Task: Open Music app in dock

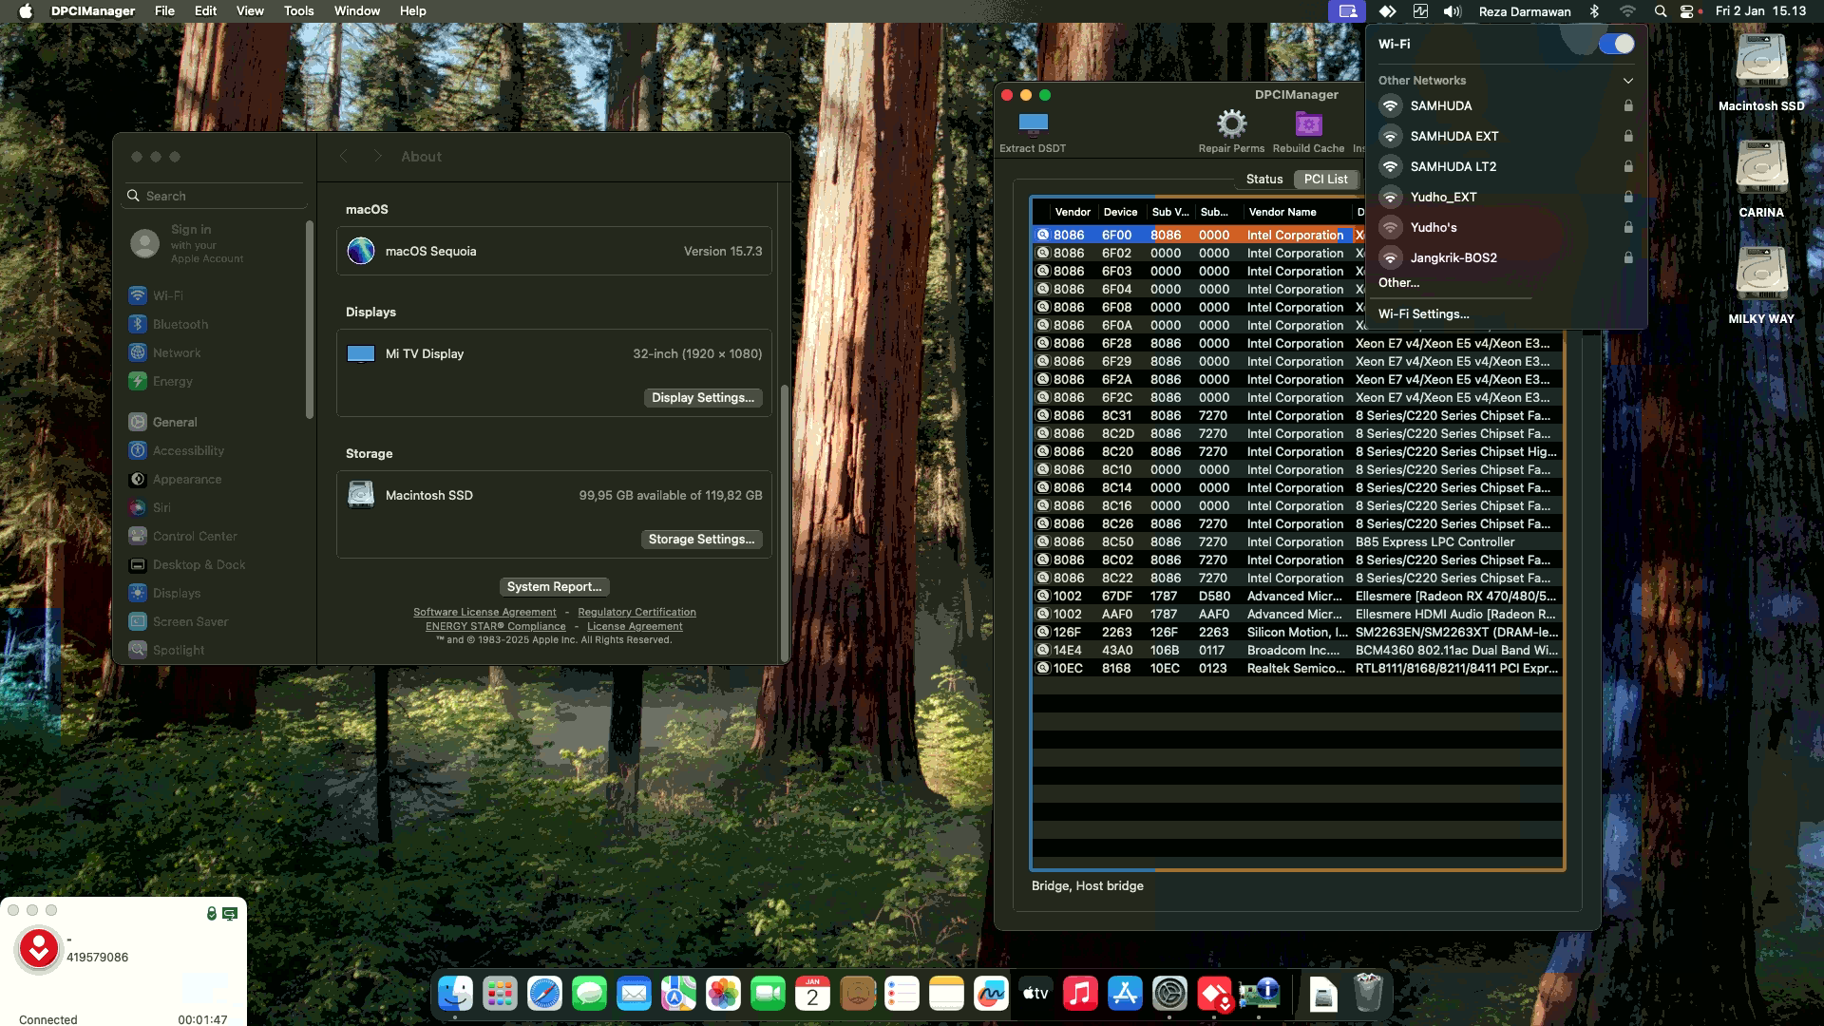Action: tap(1080, 994)
